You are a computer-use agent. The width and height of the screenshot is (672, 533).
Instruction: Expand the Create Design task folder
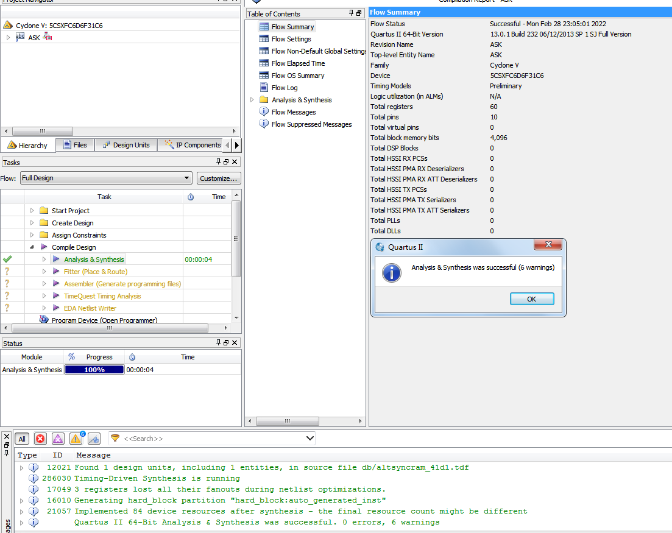[x=32, y=223]
